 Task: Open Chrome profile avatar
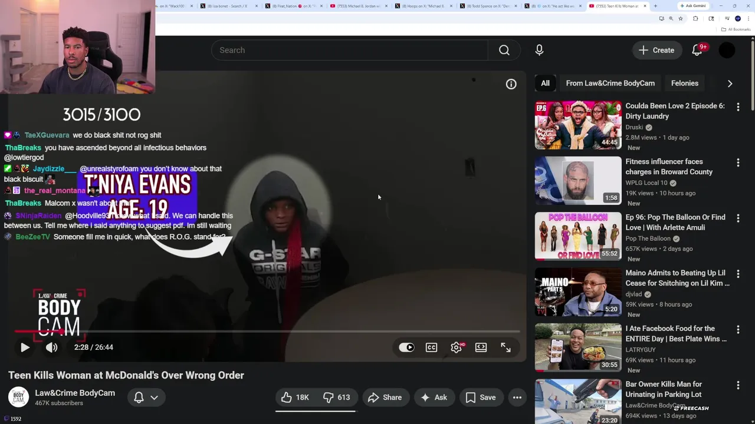coord(737,19)
